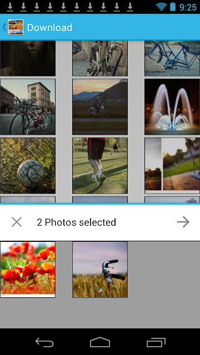Tap the back chevron beside the album icon
200x355 pixels.
pos(4,27)
